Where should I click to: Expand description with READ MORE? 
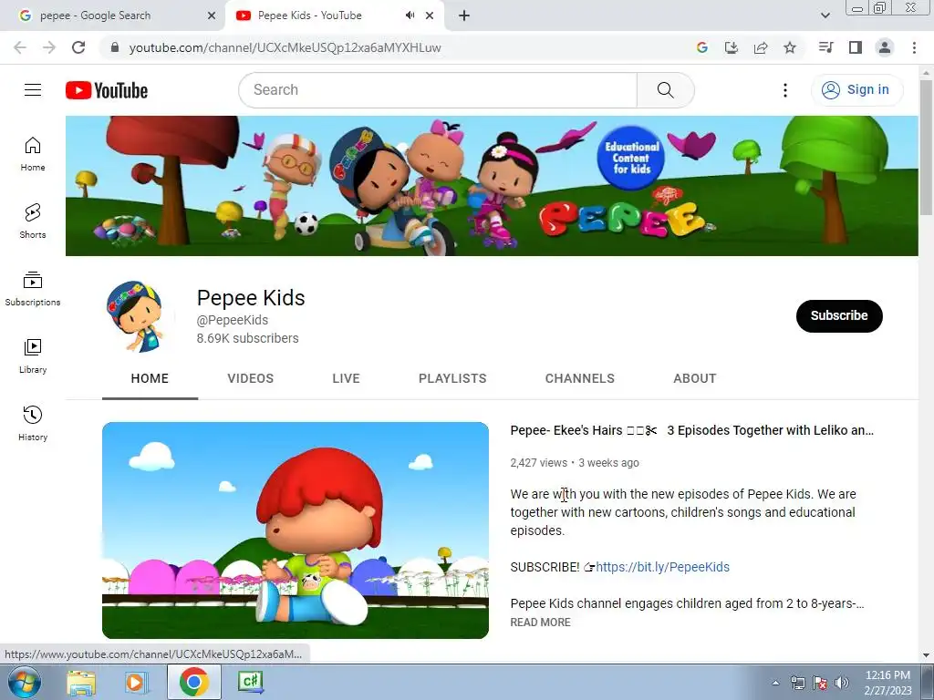click(x=540, y=622)
